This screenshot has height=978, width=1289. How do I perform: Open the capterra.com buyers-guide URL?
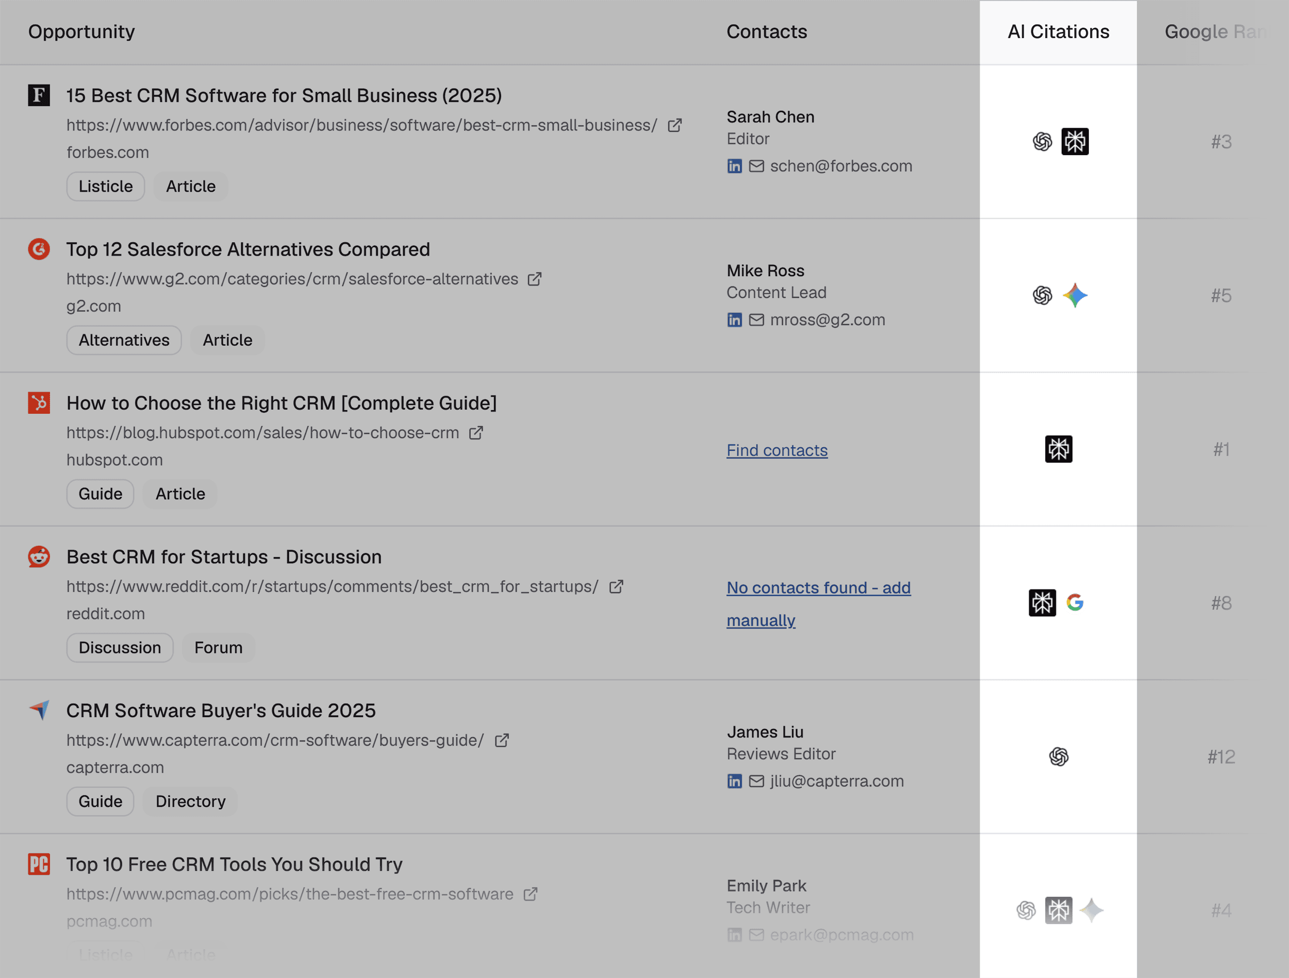pos(275,740)
